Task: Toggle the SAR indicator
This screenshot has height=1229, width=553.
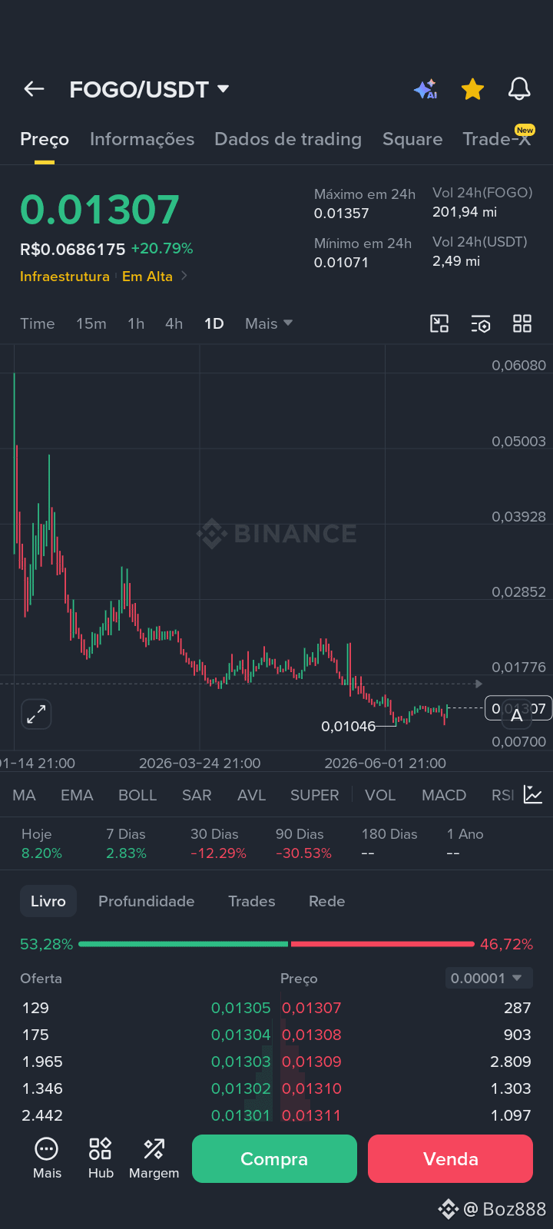Action: 197,795
